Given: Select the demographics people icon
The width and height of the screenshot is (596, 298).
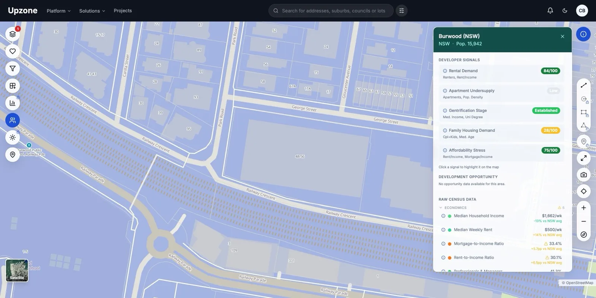Looking at the screenshot, I should pyautogui.click(x=13, y=120).
